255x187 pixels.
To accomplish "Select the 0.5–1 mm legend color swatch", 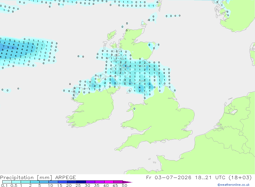I will pyautogui.click(x=16, y=182).
